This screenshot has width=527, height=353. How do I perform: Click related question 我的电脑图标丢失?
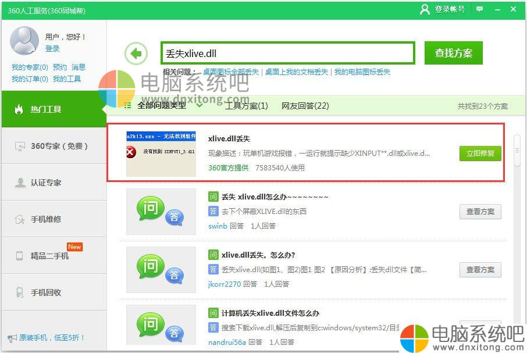pos(362,72)
